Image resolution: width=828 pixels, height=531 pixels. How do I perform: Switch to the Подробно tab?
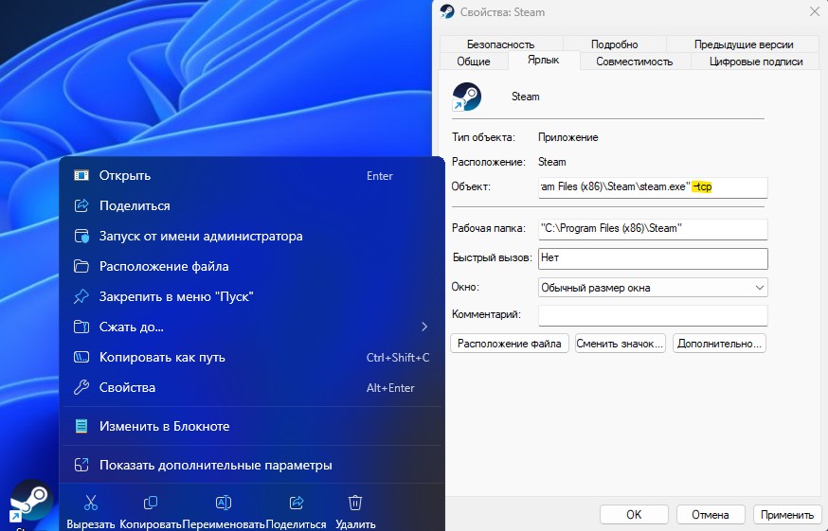[x=614, y=44]
